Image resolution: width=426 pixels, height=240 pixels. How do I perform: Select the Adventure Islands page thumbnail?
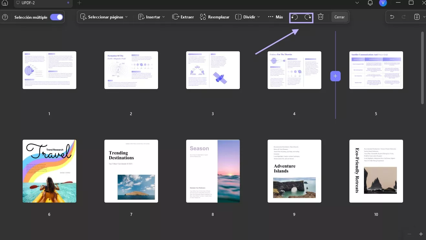[x=294, y=171]
